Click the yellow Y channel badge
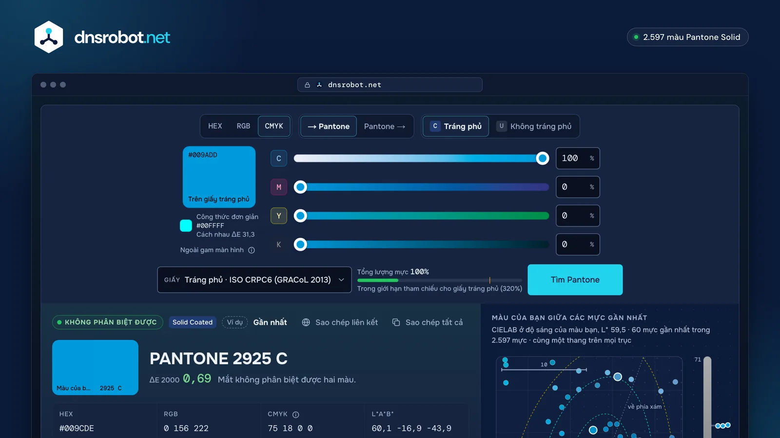This screenshot has height=438, width=780. pyautogui.click(x=279, y=216)
